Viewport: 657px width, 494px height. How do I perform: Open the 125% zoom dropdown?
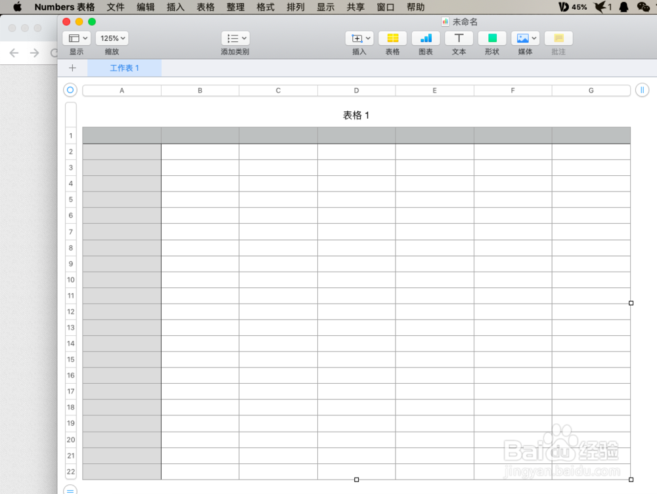(112, 38)
